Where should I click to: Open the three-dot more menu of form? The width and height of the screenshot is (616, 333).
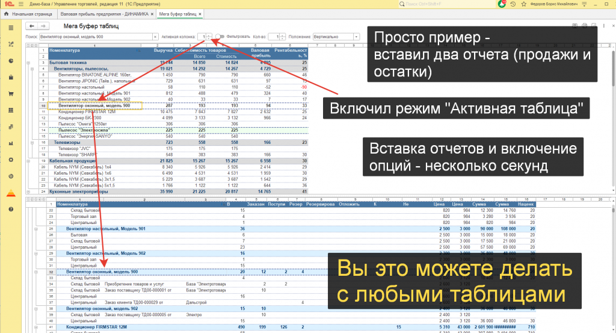coord(604,25)
